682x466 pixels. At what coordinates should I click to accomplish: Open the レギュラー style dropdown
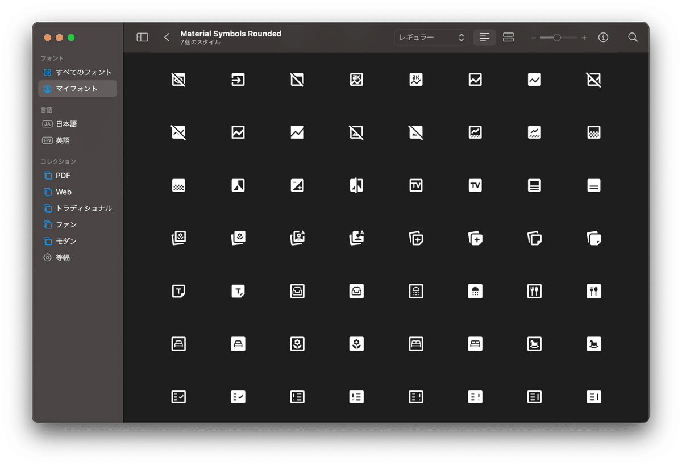tap(431, 38)
